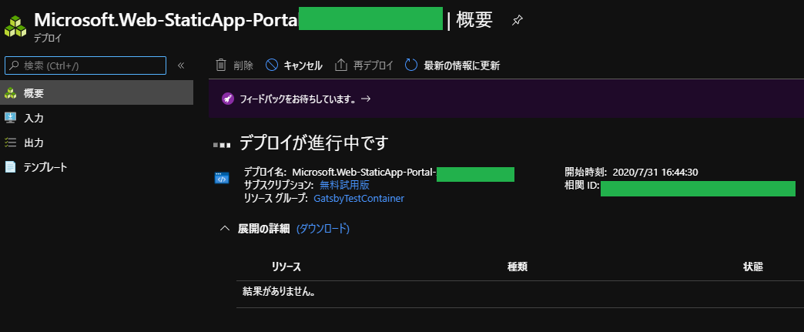
Task: Collapse the left menu with double-chevron
Action: click(x=180, y=65)
